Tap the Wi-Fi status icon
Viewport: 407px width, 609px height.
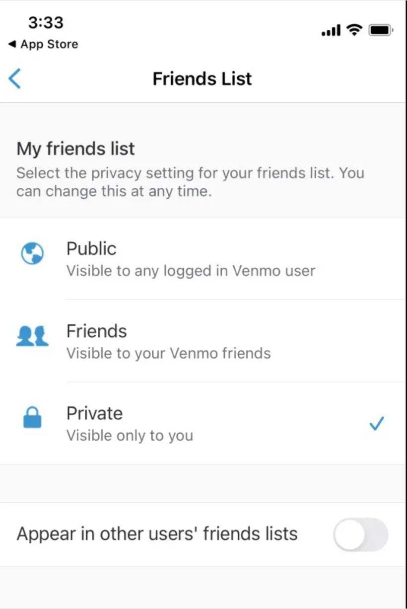pyautogui.click(x=354, y=31)
